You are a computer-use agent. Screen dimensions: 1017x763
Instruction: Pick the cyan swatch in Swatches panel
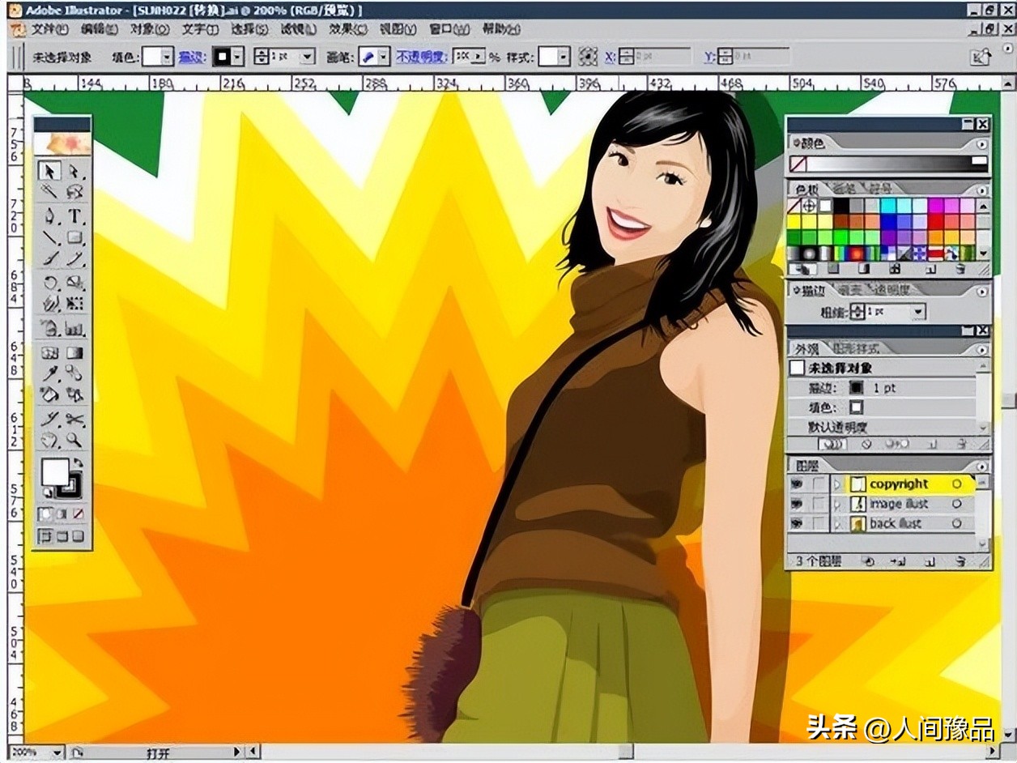[888, 206]
